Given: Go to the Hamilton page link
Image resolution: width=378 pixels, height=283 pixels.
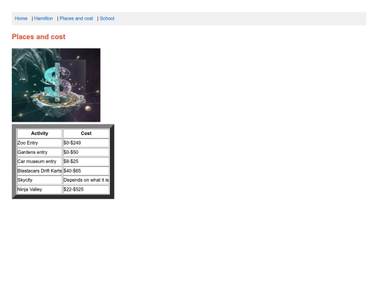Looking at the screenshot, I should click(43, 19).
